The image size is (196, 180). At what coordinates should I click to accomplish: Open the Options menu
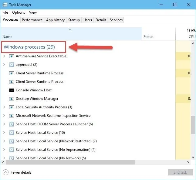click(x=19, y=12)
